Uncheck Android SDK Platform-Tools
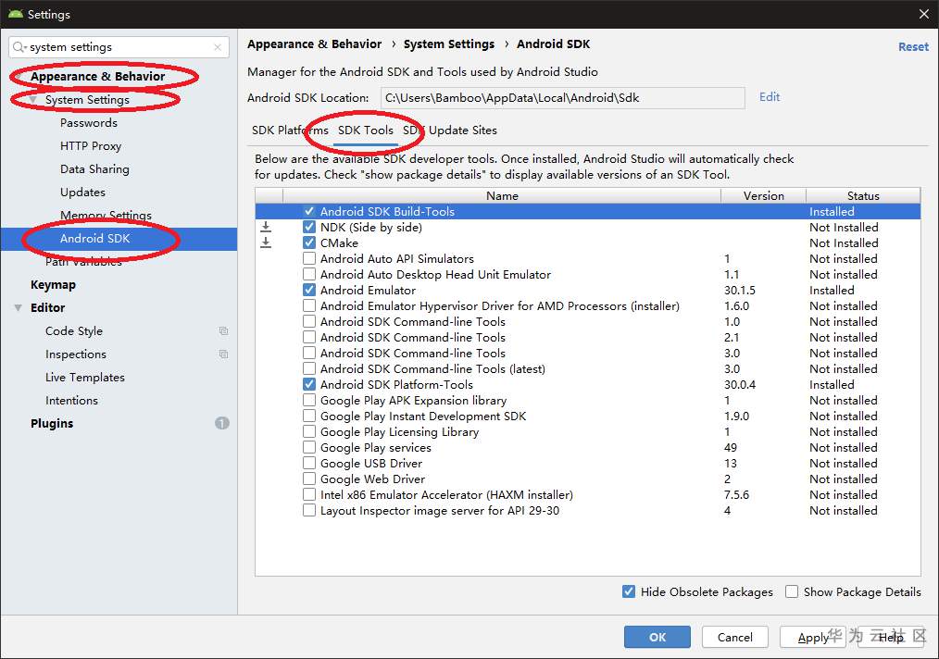 point(309,385)
